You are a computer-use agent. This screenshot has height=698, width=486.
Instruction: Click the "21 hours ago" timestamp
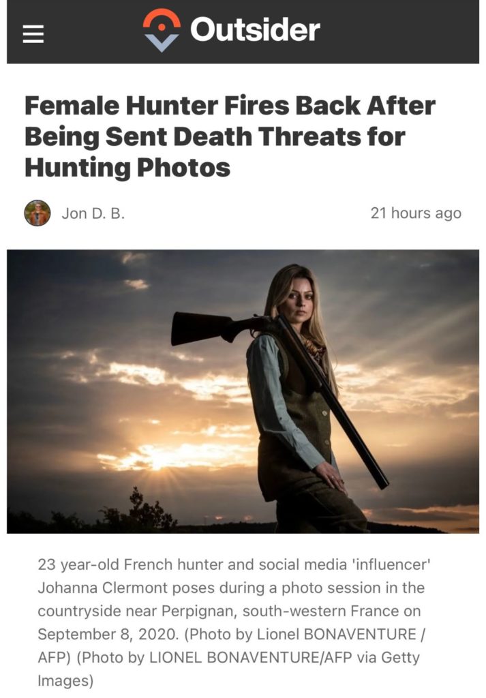[x=416, y=213]
